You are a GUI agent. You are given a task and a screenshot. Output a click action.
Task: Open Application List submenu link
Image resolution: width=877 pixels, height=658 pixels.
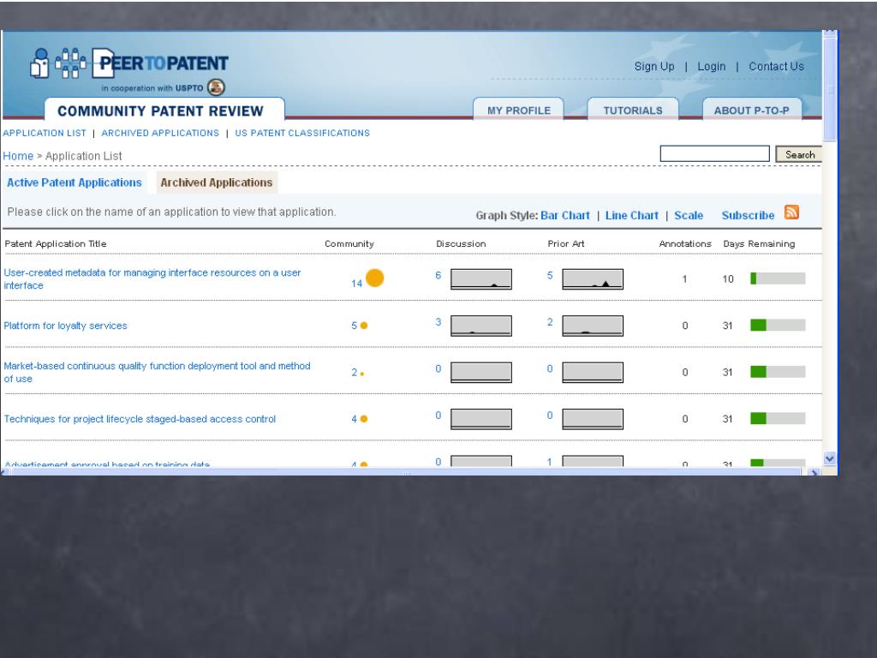45,133
